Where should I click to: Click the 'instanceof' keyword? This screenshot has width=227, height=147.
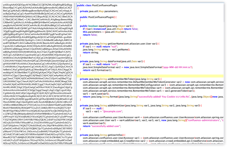100,29
